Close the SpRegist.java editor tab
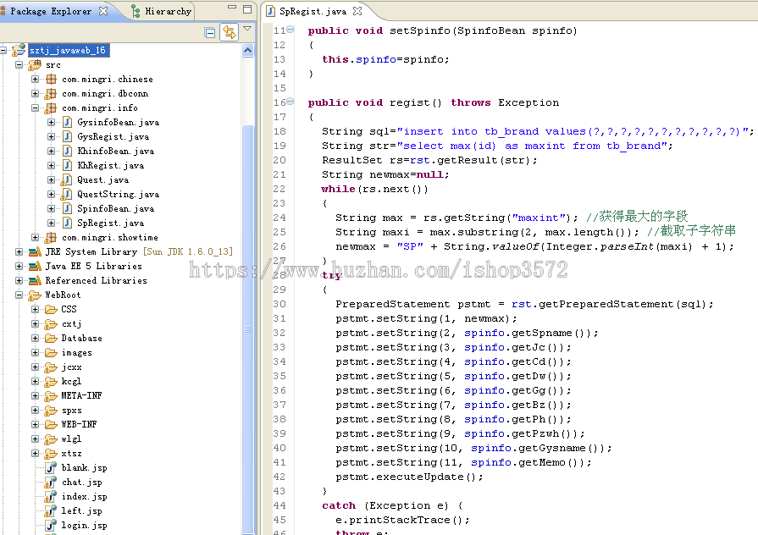The width and height of the screenshot is (758, 535). tap(357, 11)
